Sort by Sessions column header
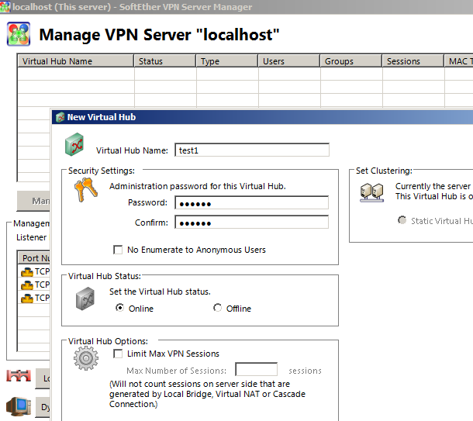The image size is (473, 421). [x=413, y=61]
